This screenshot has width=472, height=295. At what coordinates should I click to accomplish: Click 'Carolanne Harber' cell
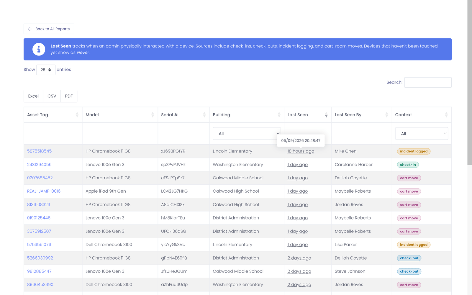click(354, 165)
